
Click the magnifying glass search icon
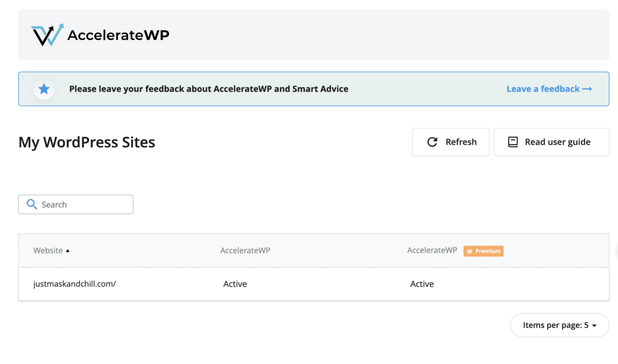[x=32, y=204]
